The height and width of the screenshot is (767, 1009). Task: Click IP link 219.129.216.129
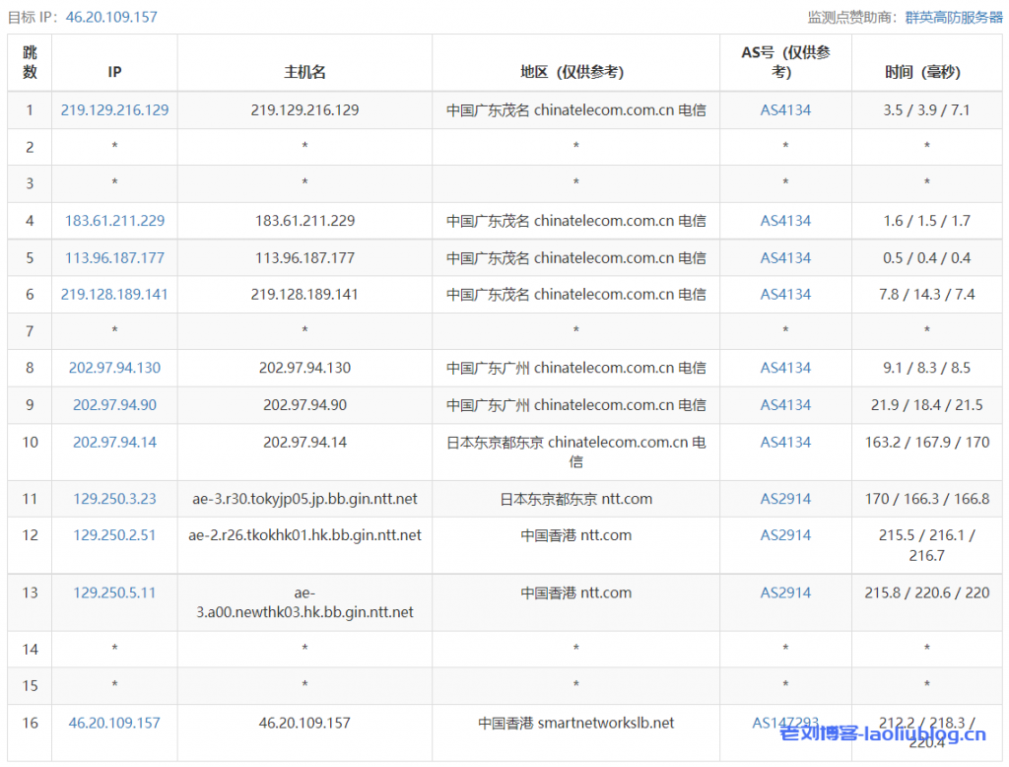[114, 110]
